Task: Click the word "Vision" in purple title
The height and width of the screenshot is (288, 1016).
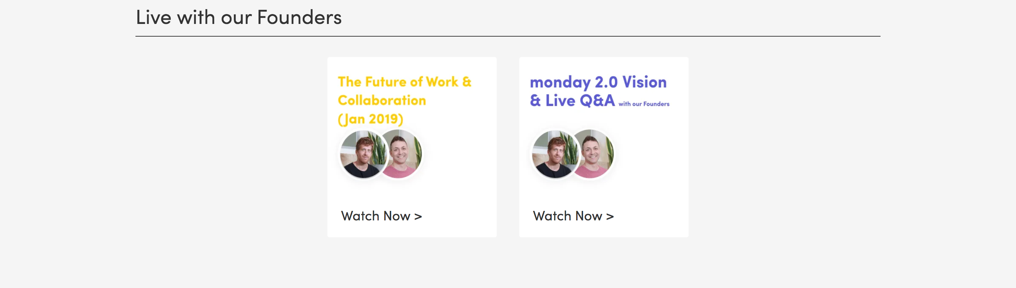Action: click(645, 82)
